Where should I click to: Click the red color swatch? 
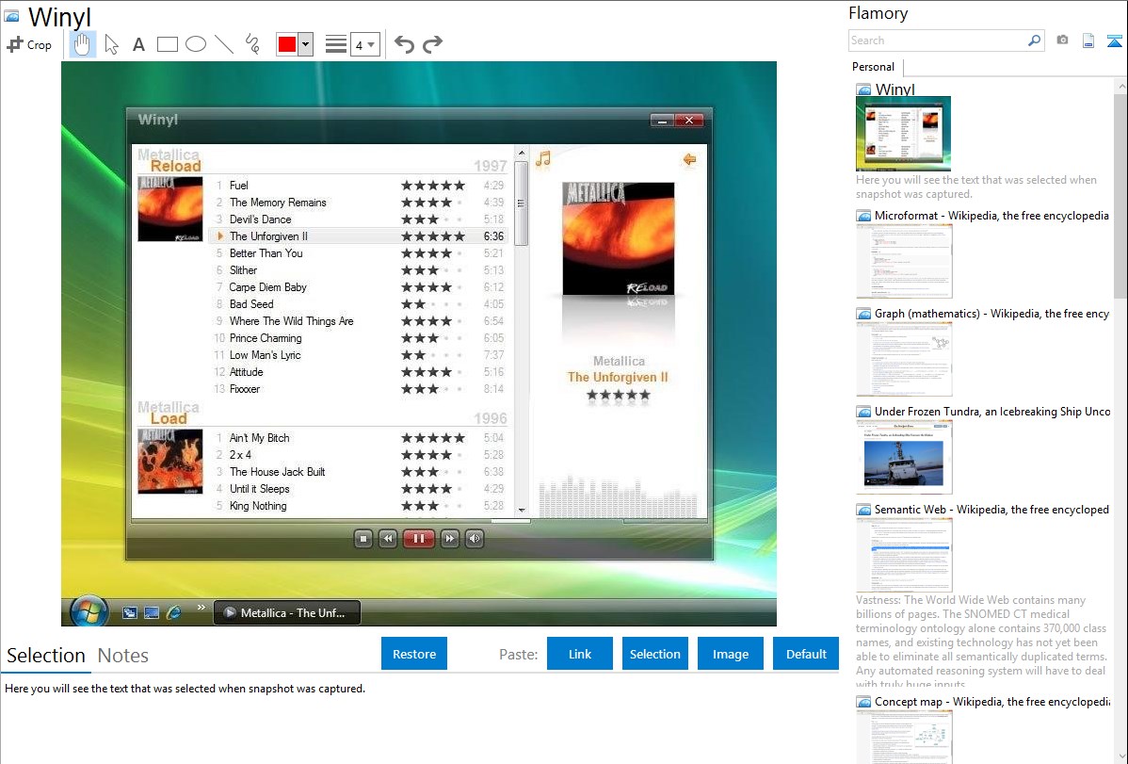click(x=287, y=44)
